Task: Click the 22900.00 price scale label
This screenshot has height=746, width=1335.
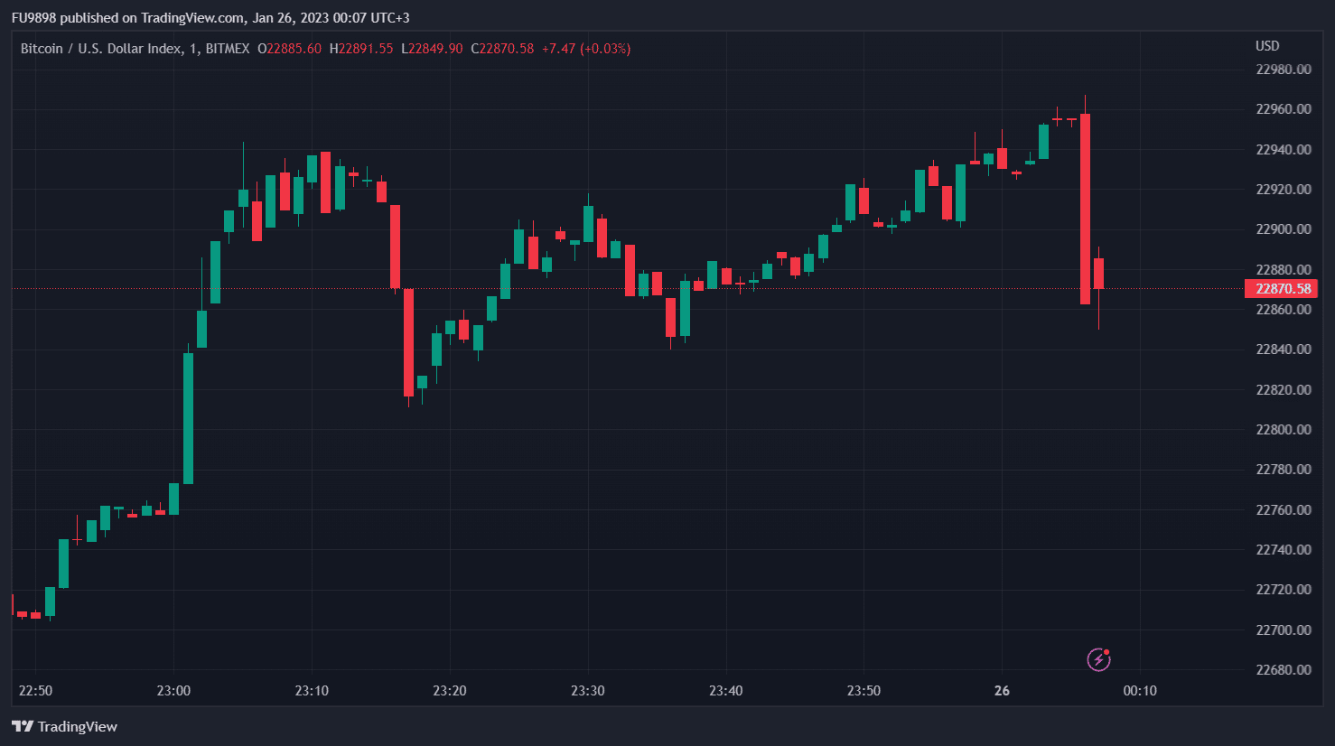Action: tap(1284, 229)
